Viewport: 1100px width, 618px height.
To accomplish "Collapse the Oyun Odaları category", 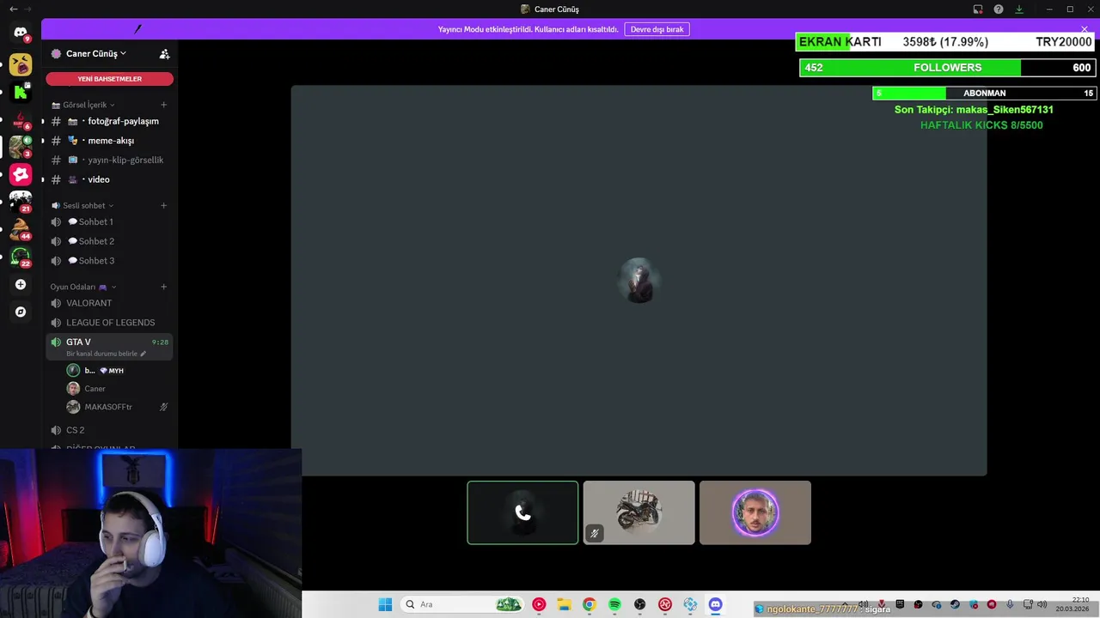I will click(x=83, y=287).
